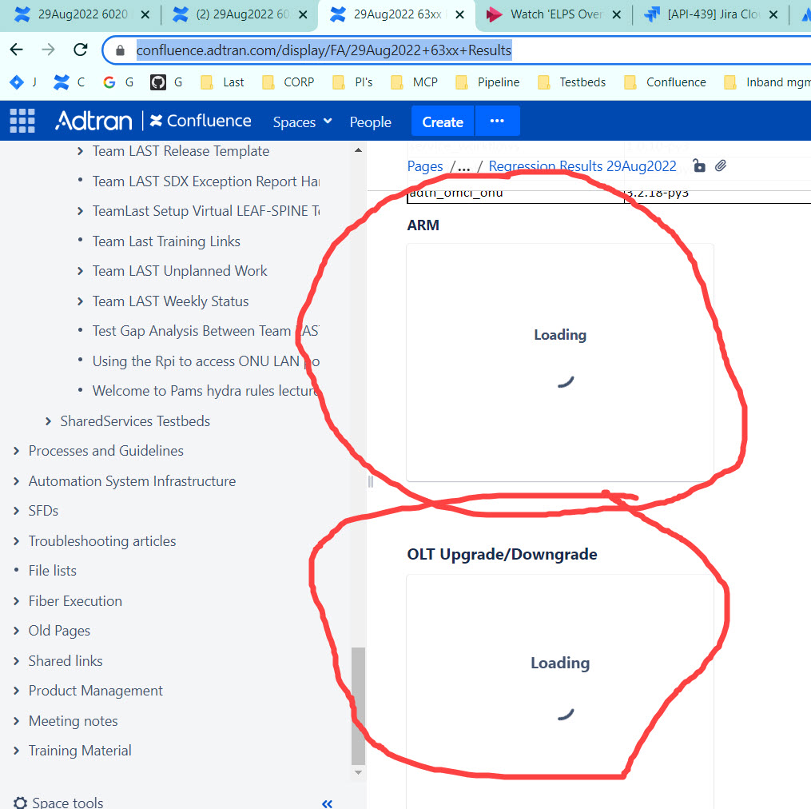Open the Old Pages link

[59, 631]
